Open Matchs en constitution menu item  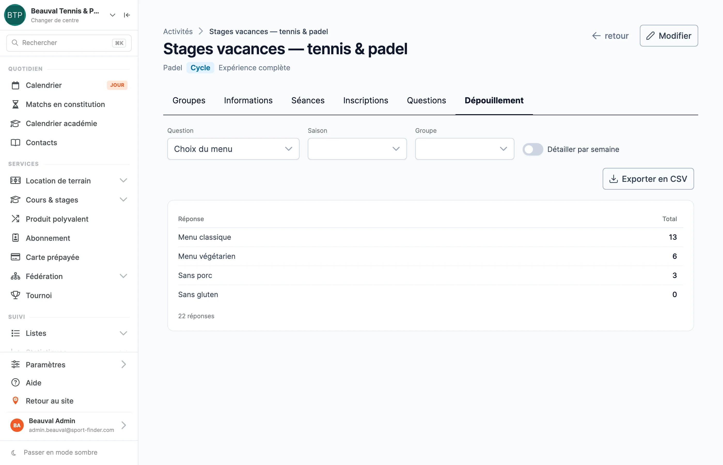pyautogui.click(x=69, y=104)
